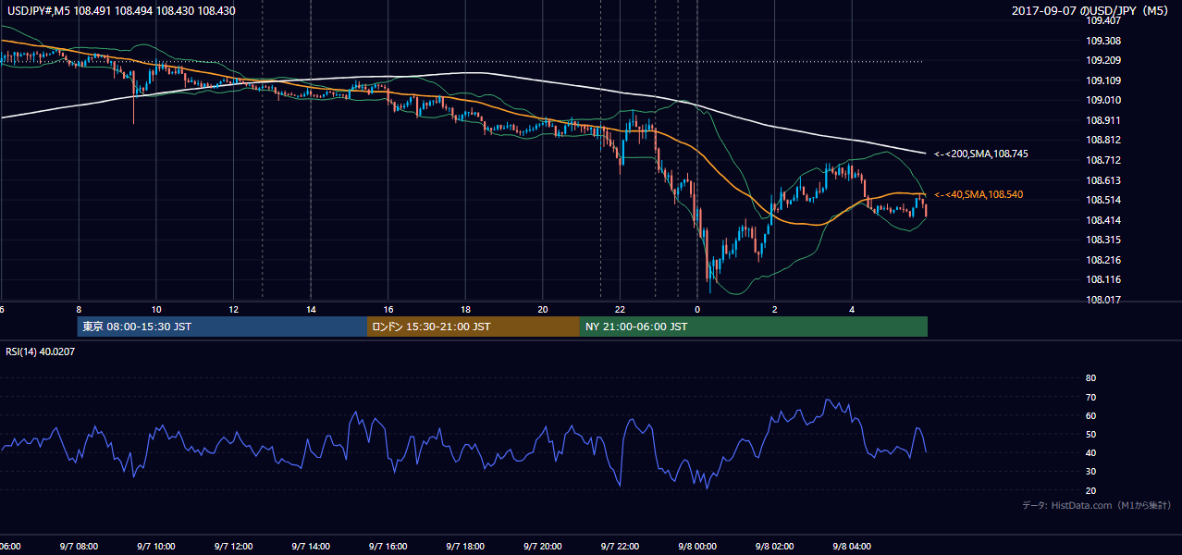Image resolution: width=1182 pixels, height=555 pixels.
Task: Click price axis value 109.010
Action: point(1103,100)
